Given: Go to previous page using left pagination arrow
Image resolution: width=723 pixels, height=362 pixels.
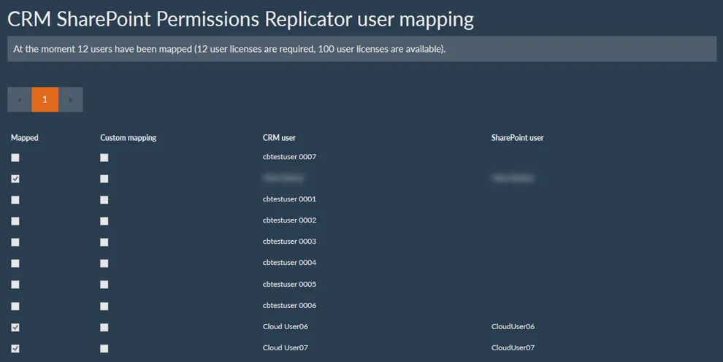Looking at the screenshot, I should tap(19, 100).
